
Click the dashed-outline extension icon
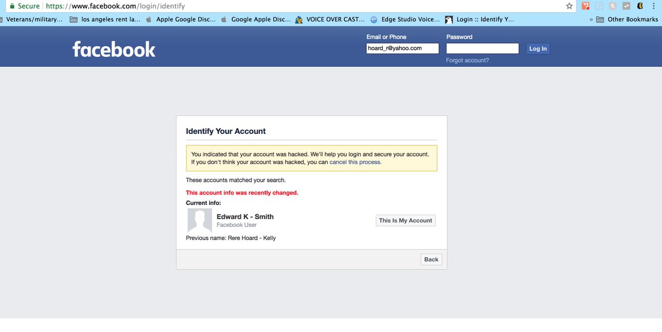coord(599,6)
